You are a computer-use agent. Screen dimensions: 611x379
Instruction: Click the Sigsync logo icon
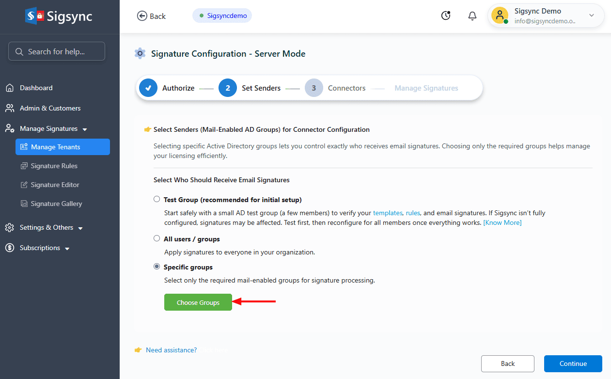(x=35, y=16)
